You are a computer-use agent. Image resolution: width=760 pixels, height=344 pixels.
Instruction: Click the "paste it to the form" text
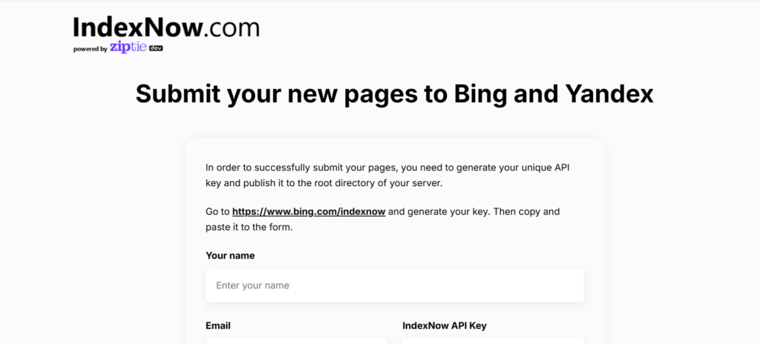coord(250,227)
